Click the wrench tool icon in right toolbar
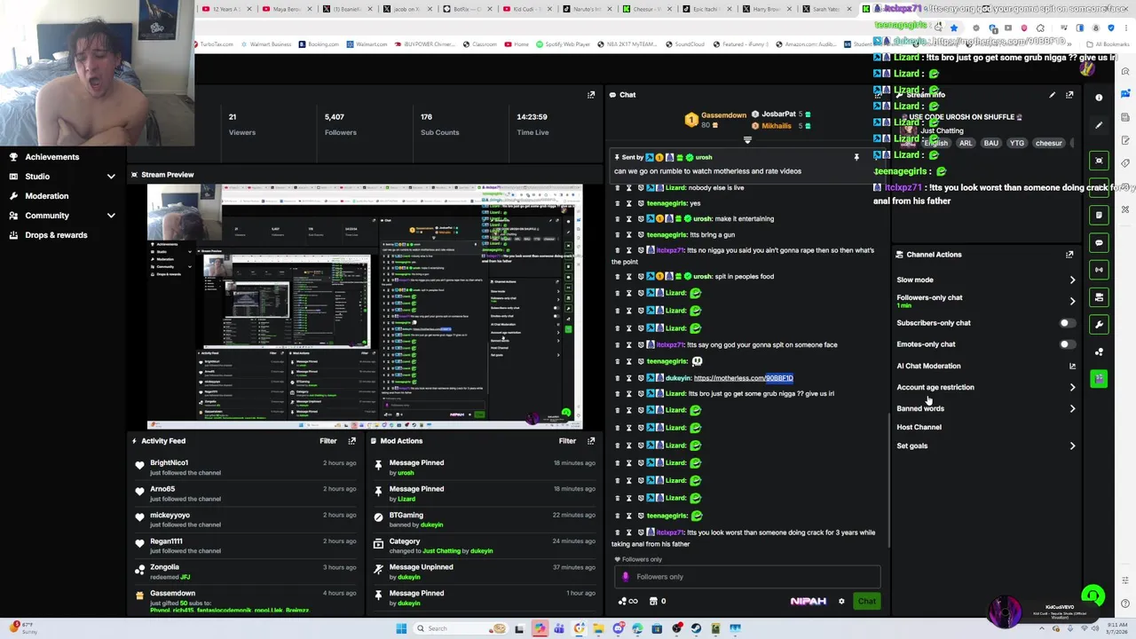This screenshot has height=639, width=1136. [x=1099, y=325]
